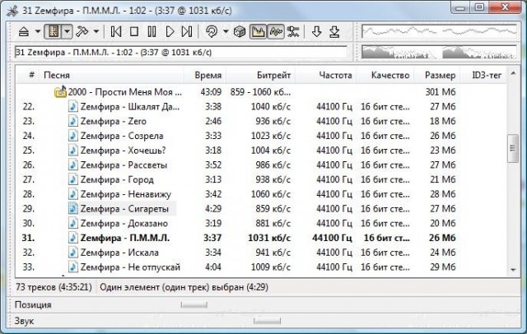This screenshot has width=527, height=334.
Task: Click the album folder icon for 2000
Action: tap(60, 91)
